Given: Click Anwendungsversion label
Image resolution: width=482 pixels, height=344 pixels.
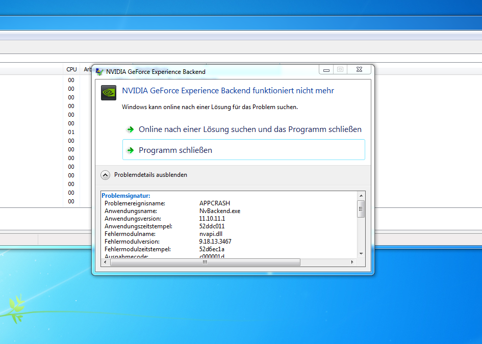Looking at the screenshot, I should pyautogui.click(x=133, y=219).
